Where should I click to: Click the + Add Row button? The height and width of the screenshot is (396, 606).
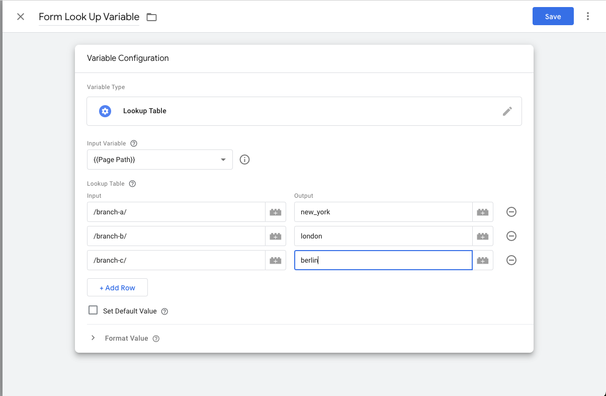[117, 288]
